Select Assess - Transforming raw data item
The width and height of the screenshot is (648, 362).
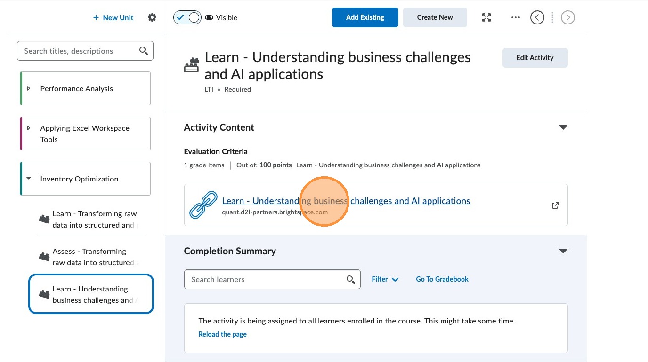tap(89, 257)
